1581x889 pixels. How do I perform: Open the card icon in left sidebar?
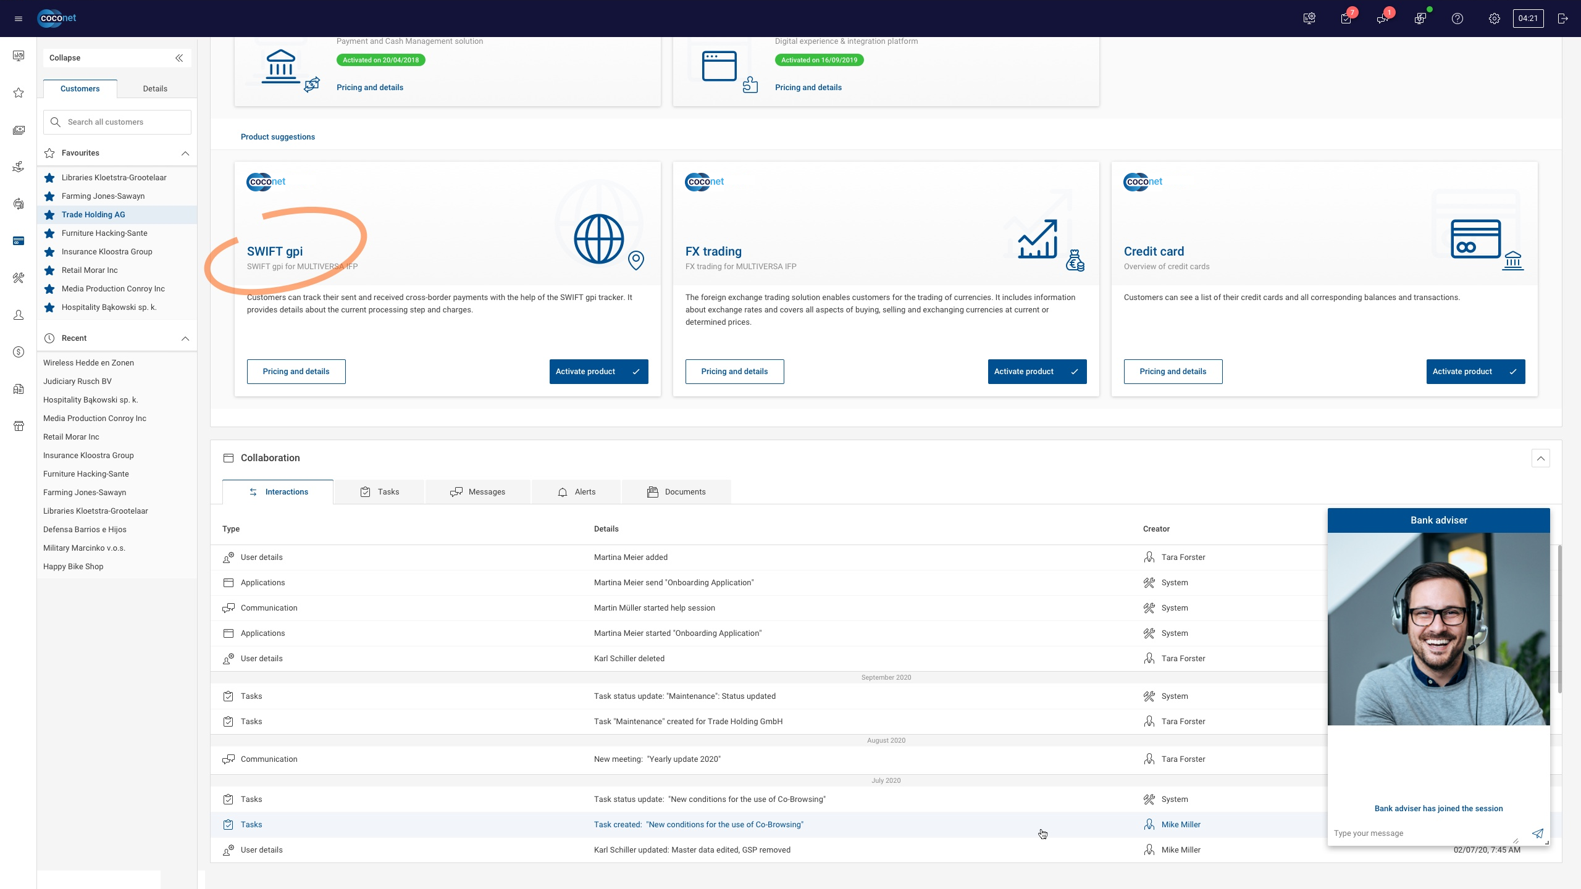[19, 241]
